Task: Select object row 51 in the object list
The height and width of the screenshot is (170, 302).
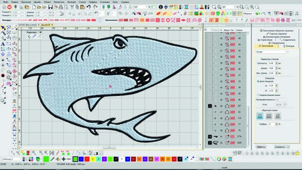Action: (226, 136)
